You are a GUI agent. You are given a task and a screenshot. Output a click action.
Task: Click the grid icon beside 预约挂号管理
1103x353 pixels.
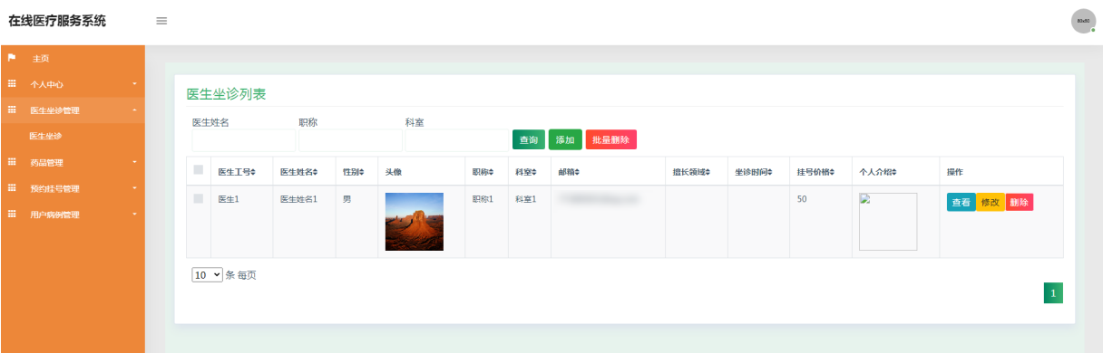(12, 188)
